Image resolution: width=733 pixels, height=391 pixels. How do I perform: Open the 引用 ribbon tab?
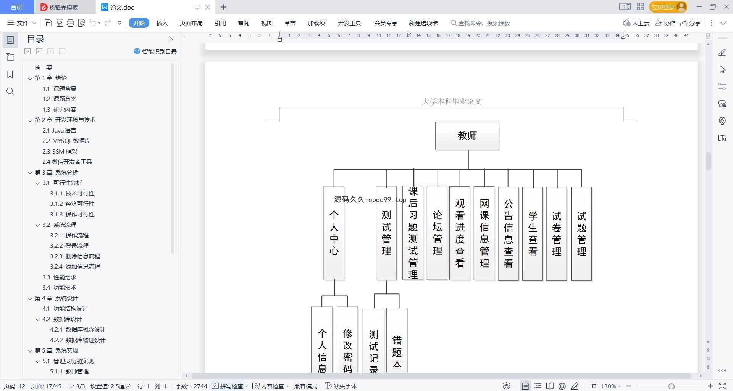(x=220, y=23)
